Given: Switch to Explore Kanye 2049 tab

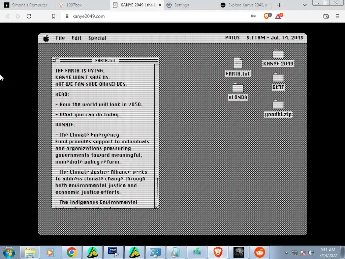Looking at the screenshot, I should pos(245,5).
